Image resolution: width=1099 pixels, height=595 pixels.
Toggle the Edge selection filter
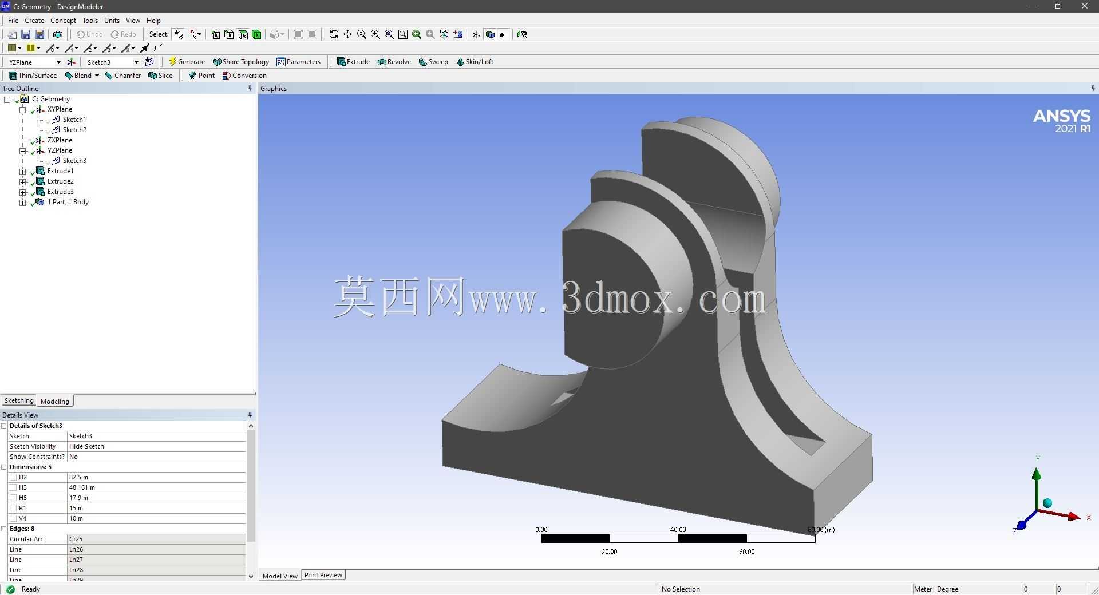coord(229,34)
